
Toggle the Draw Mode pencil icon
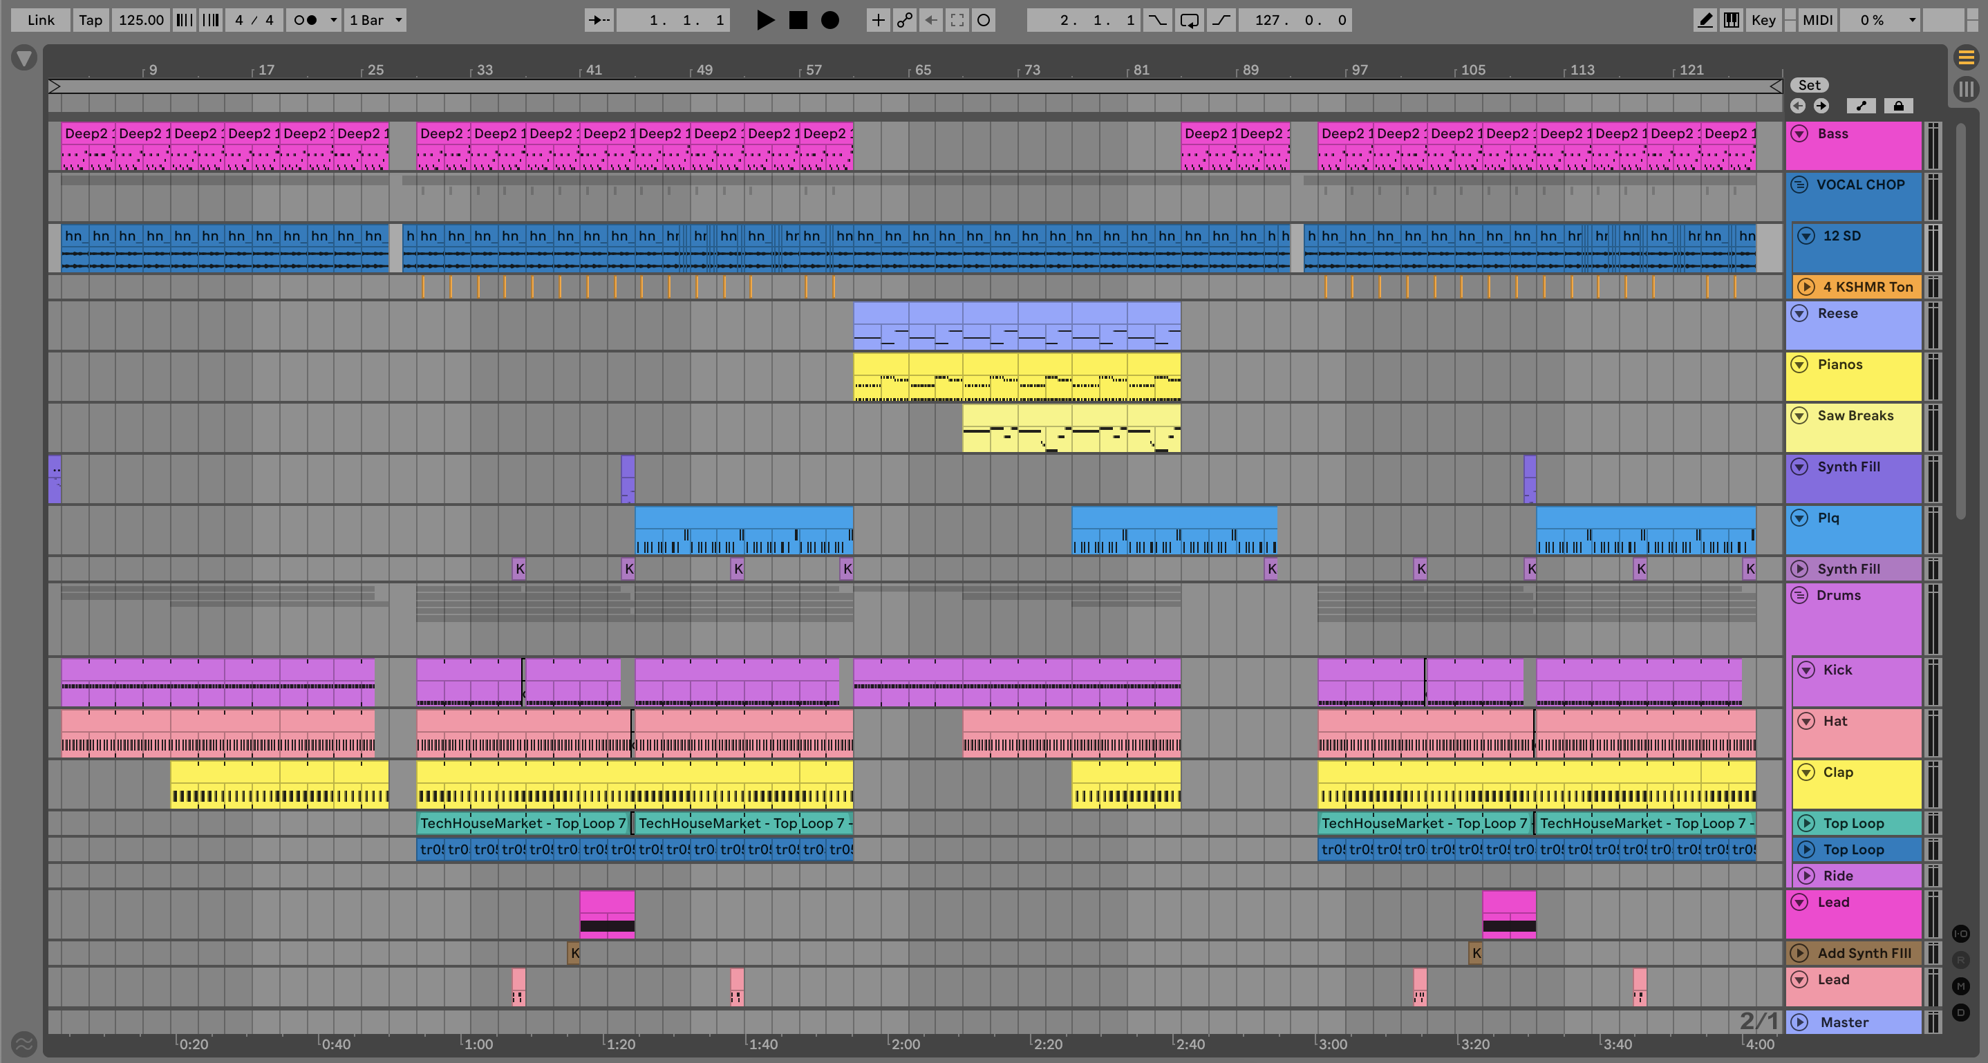tap(1705, 20)
